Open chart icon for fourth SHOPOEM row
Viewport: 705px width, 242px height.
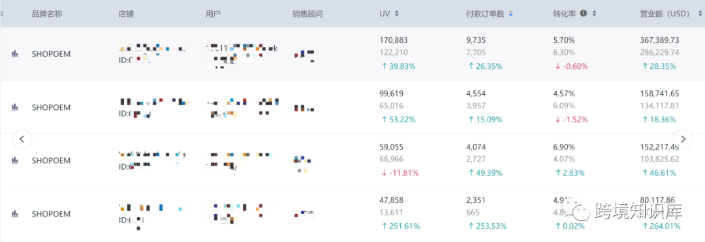coord(15,214)
